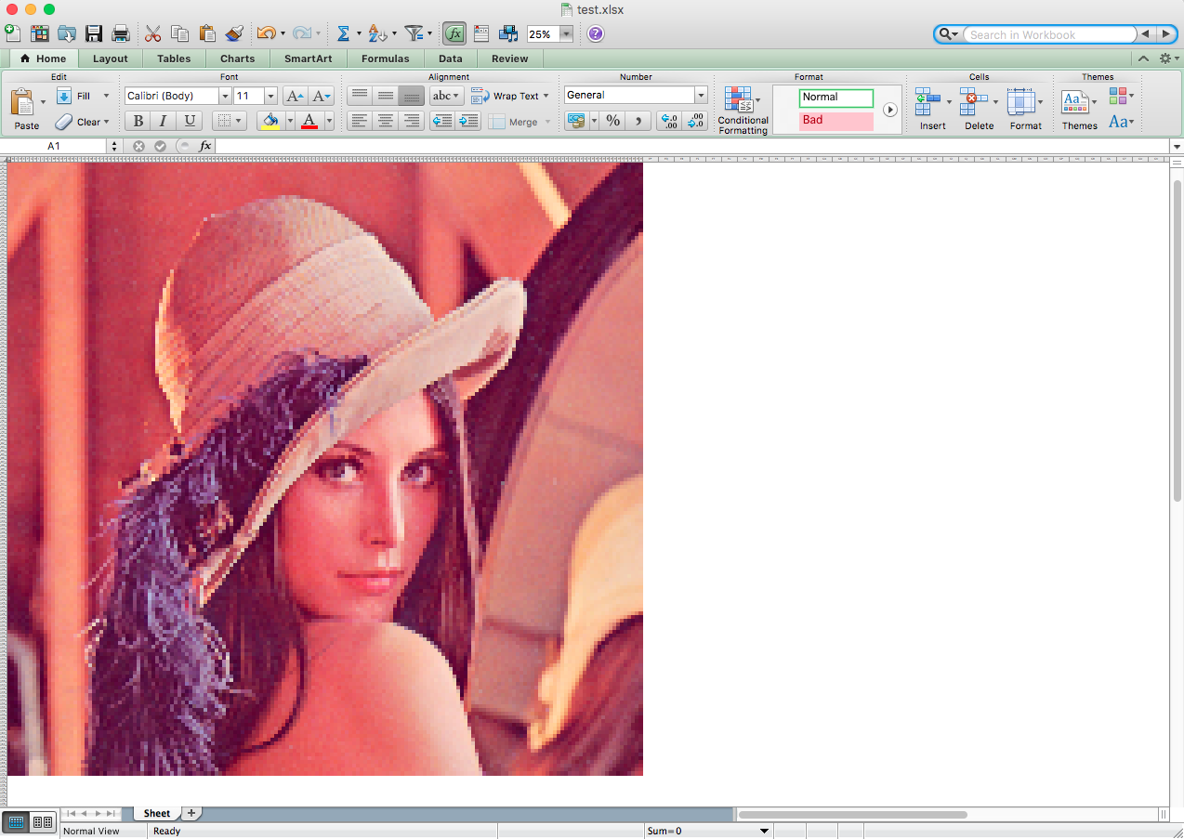Click the Themes button
This screenshot has width=1184, height=839.
(x=1079, y=110)
